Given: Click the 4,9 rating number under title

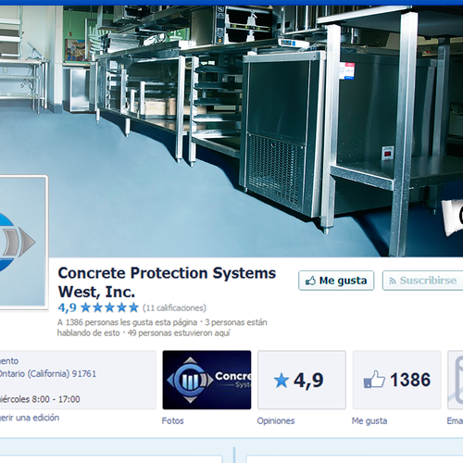Looking at the screenshot, I should [x=67, y=307].
